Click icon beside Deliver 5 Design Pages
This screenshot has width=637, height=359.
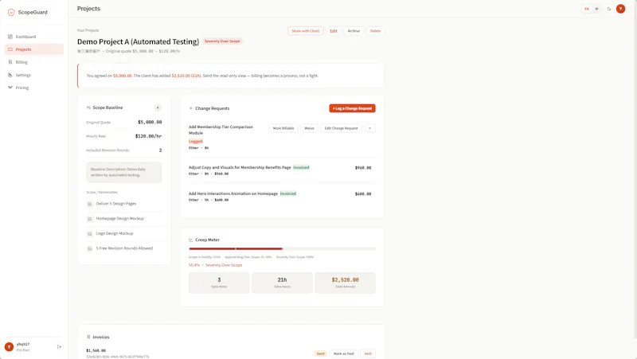[x=90, y=204]
